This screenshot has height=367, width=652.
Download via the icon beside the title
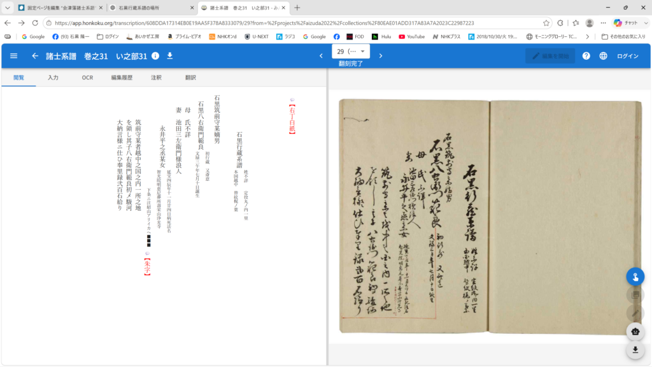tap(169, 56)
